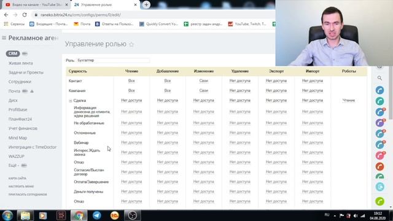
Task: Close the Управление ролью browser tab
Action: 135,4
